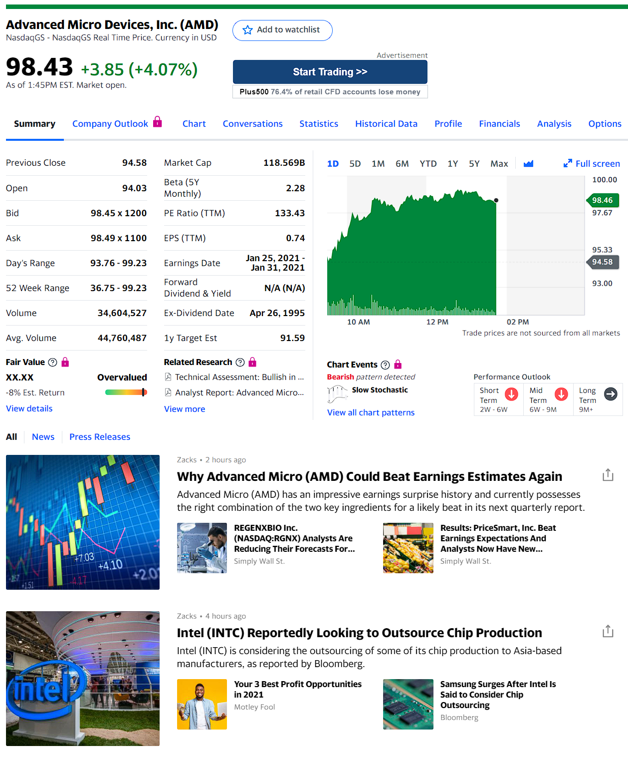Viewport: 628px width, 759px height.
Task: Filter news feed by All
Action: pyautogui.click(x=11, y=437)
